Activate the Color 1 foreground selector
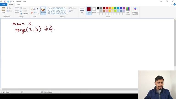176x99 pixels. tap(89, 11)
